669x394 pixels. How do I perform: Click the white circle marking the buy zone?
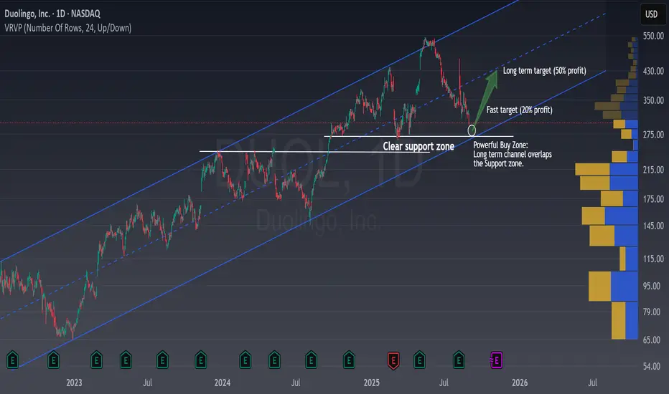point(472,130)
